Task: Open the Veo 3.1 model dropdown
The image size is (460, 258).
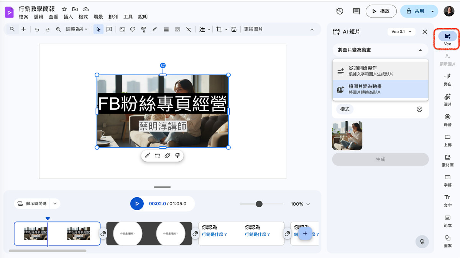Action: click(x=401, y=32)
